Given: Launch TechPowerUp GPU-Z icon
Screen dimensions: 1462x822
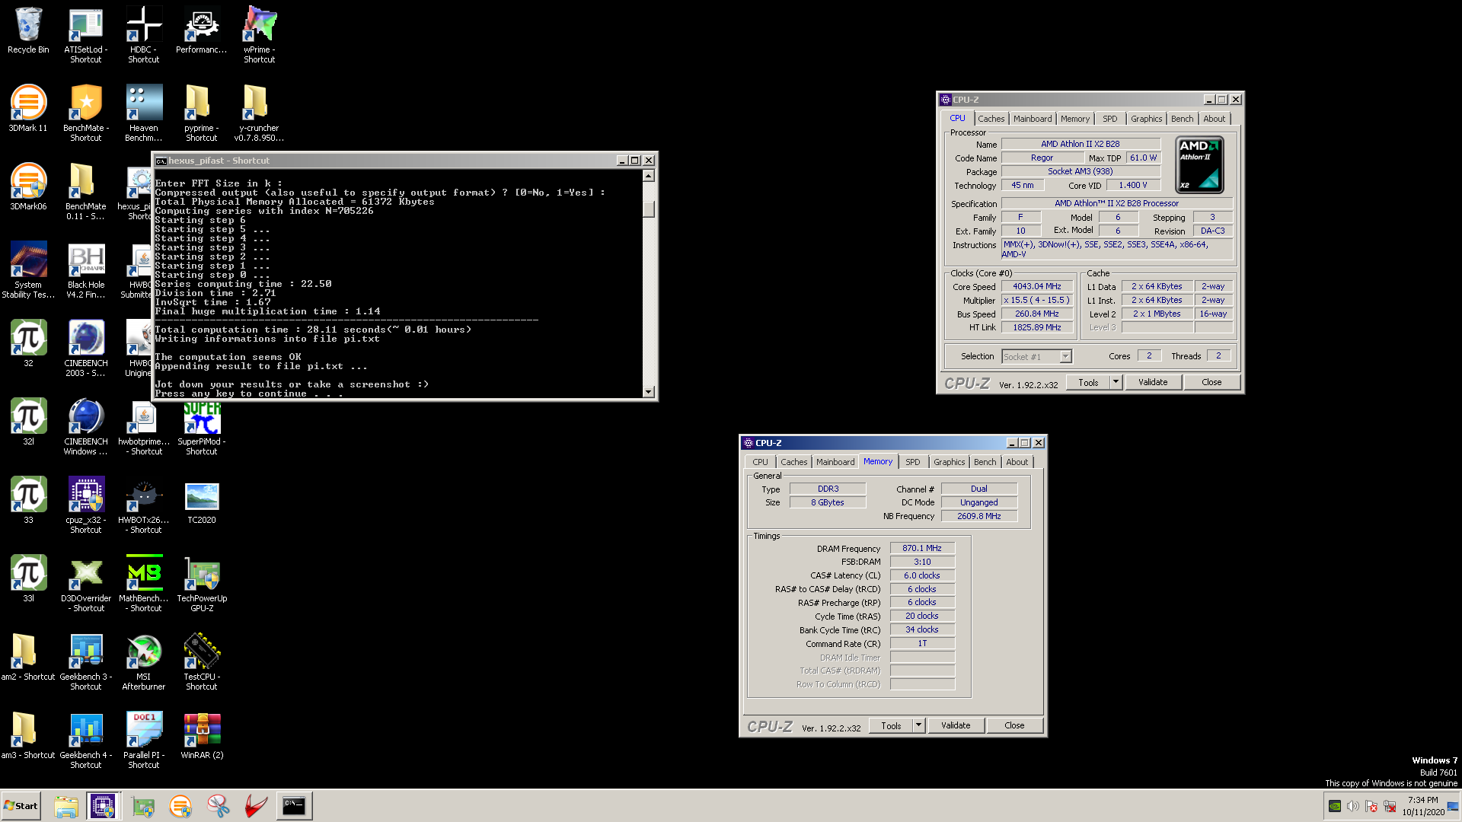Looking at the screenshot, I should click(202, 583).
